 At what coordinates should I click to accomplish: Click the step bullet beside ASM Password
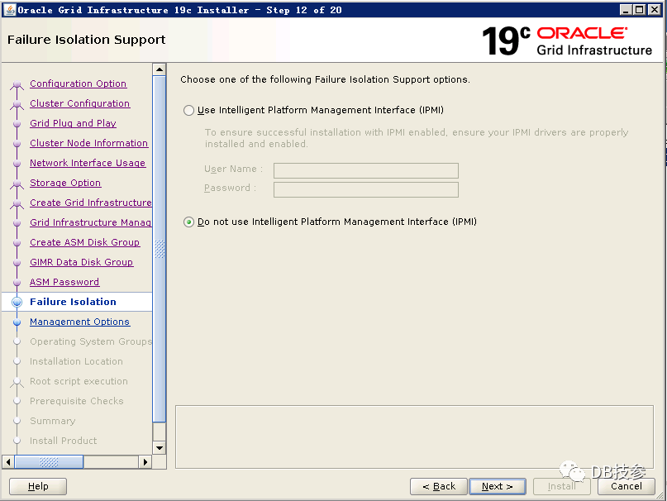click(x=17, y=283)
